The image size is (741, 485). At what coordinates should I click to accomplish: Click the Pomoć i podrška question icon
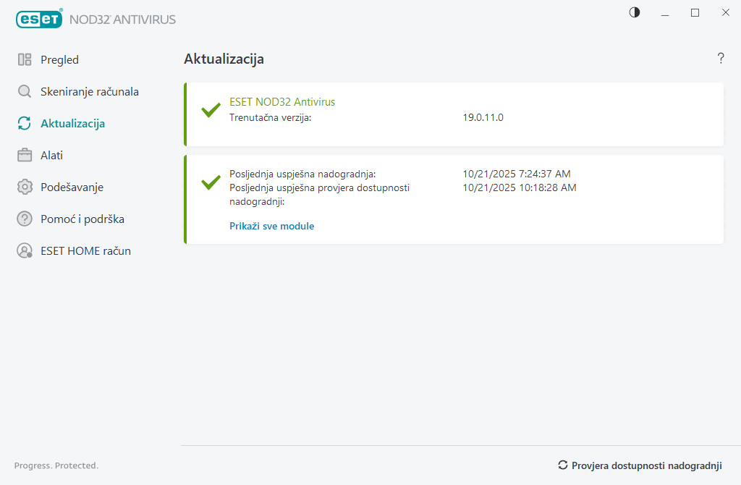pyautogui.click(x=25, y=219)
